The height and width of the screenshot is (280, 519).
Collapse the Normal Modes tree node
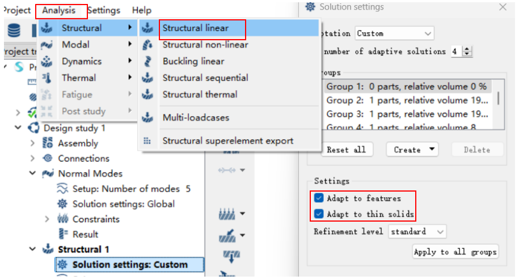(32, 173)
